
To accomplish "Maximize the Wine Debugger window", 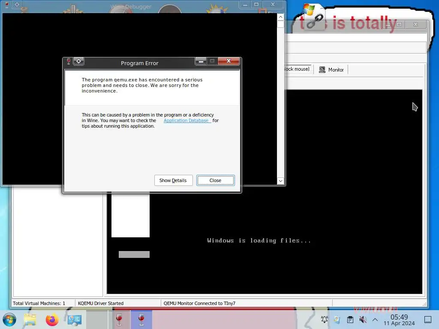I will (x=256, y=4).
